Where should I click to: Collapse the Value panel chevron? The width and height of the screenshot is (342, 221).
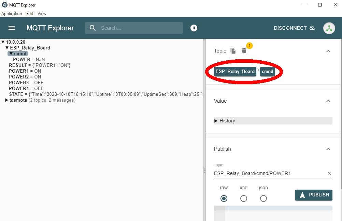[328, 101]
